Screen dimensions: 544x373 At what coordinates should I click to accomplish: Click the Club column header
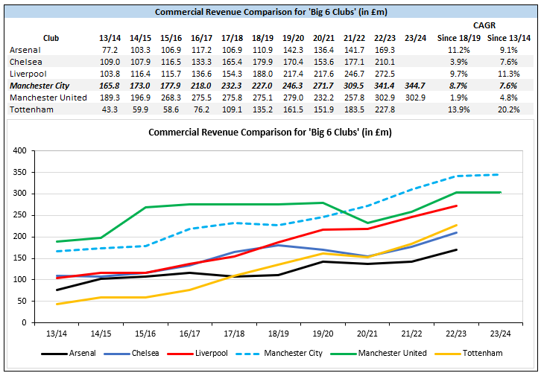point(51,38)
